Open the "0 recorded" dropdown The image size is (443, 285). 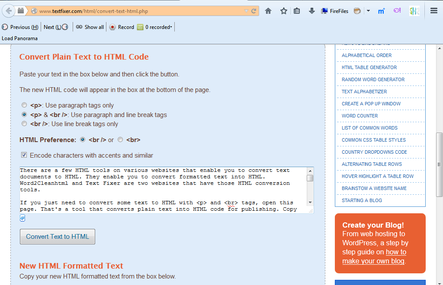(155, 27)
